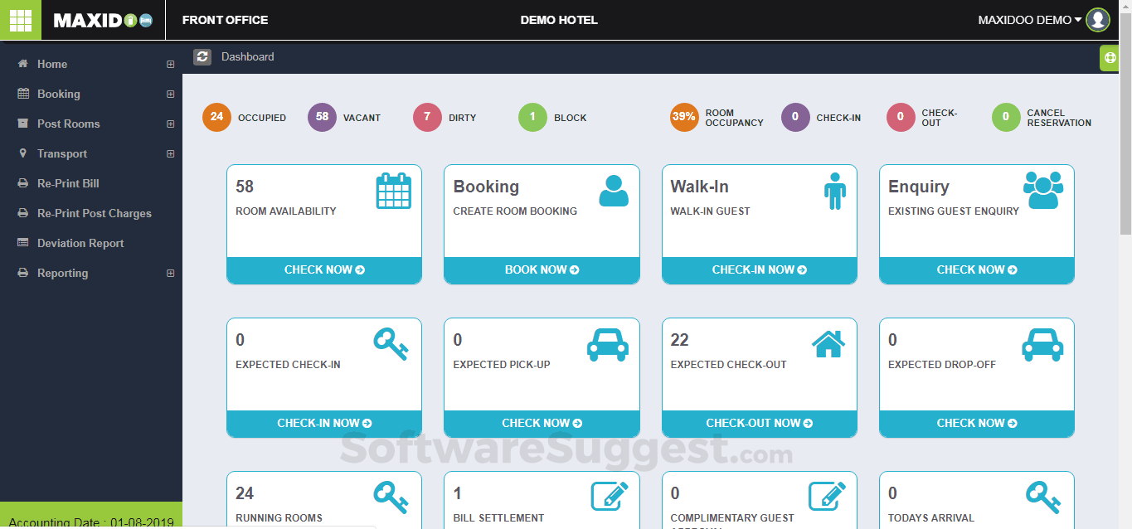1132x529 pixels.
Task: Click the Expected Pick-Up car icon
Action: click(607, 344)
